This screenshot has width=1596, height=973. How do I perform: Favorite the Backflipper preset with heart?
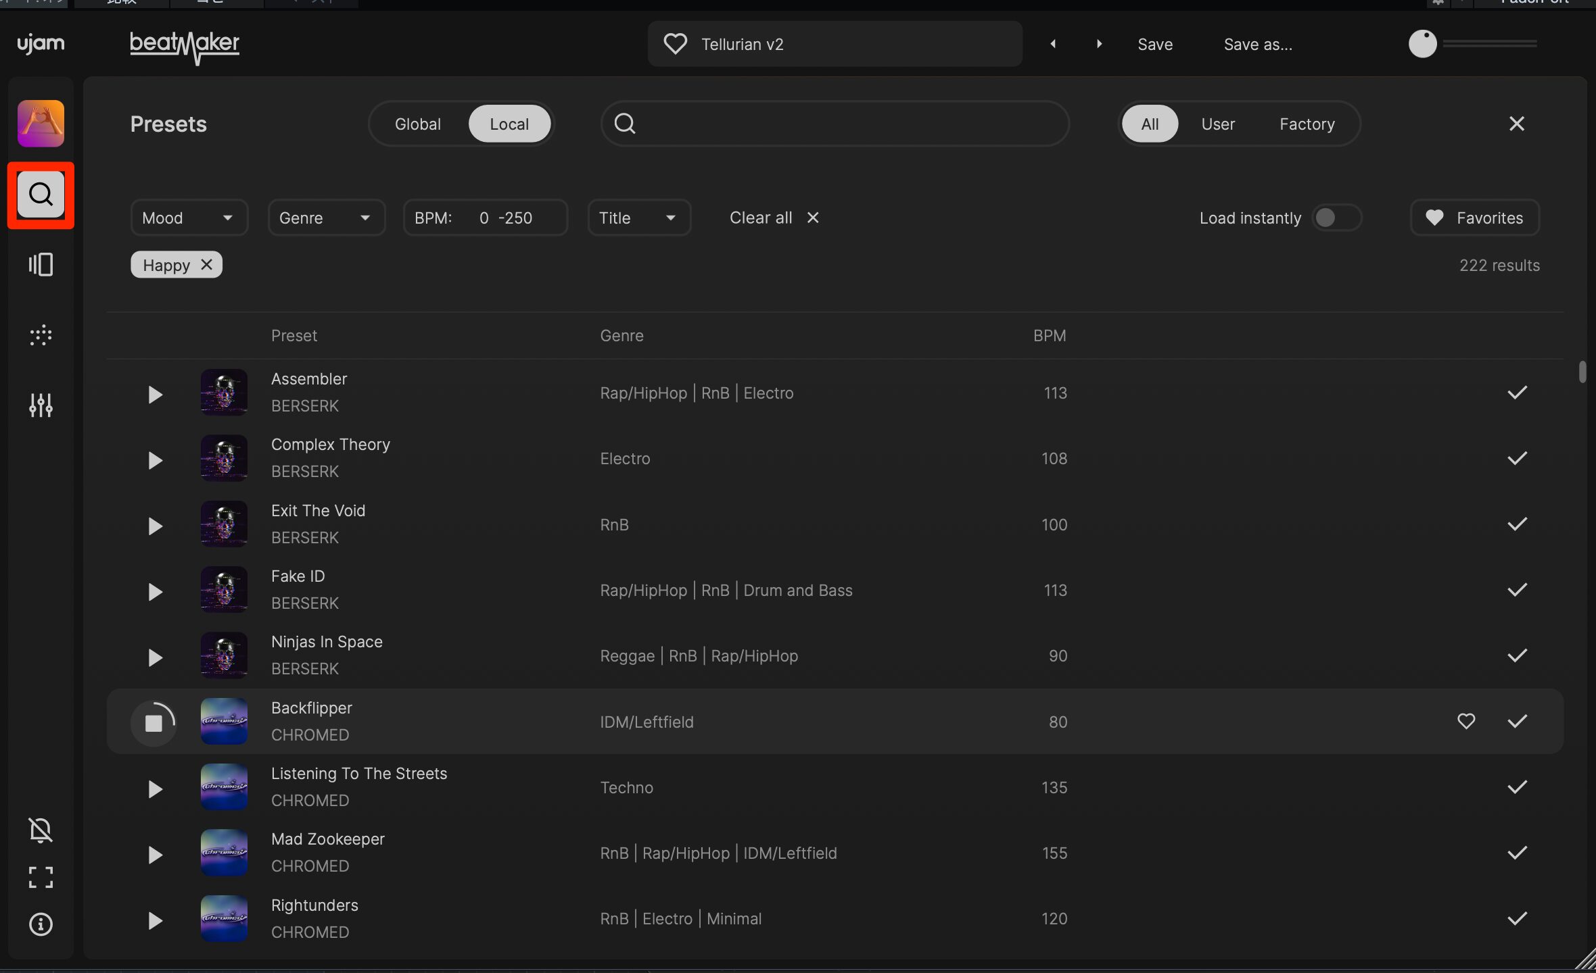pos(1465,721)
